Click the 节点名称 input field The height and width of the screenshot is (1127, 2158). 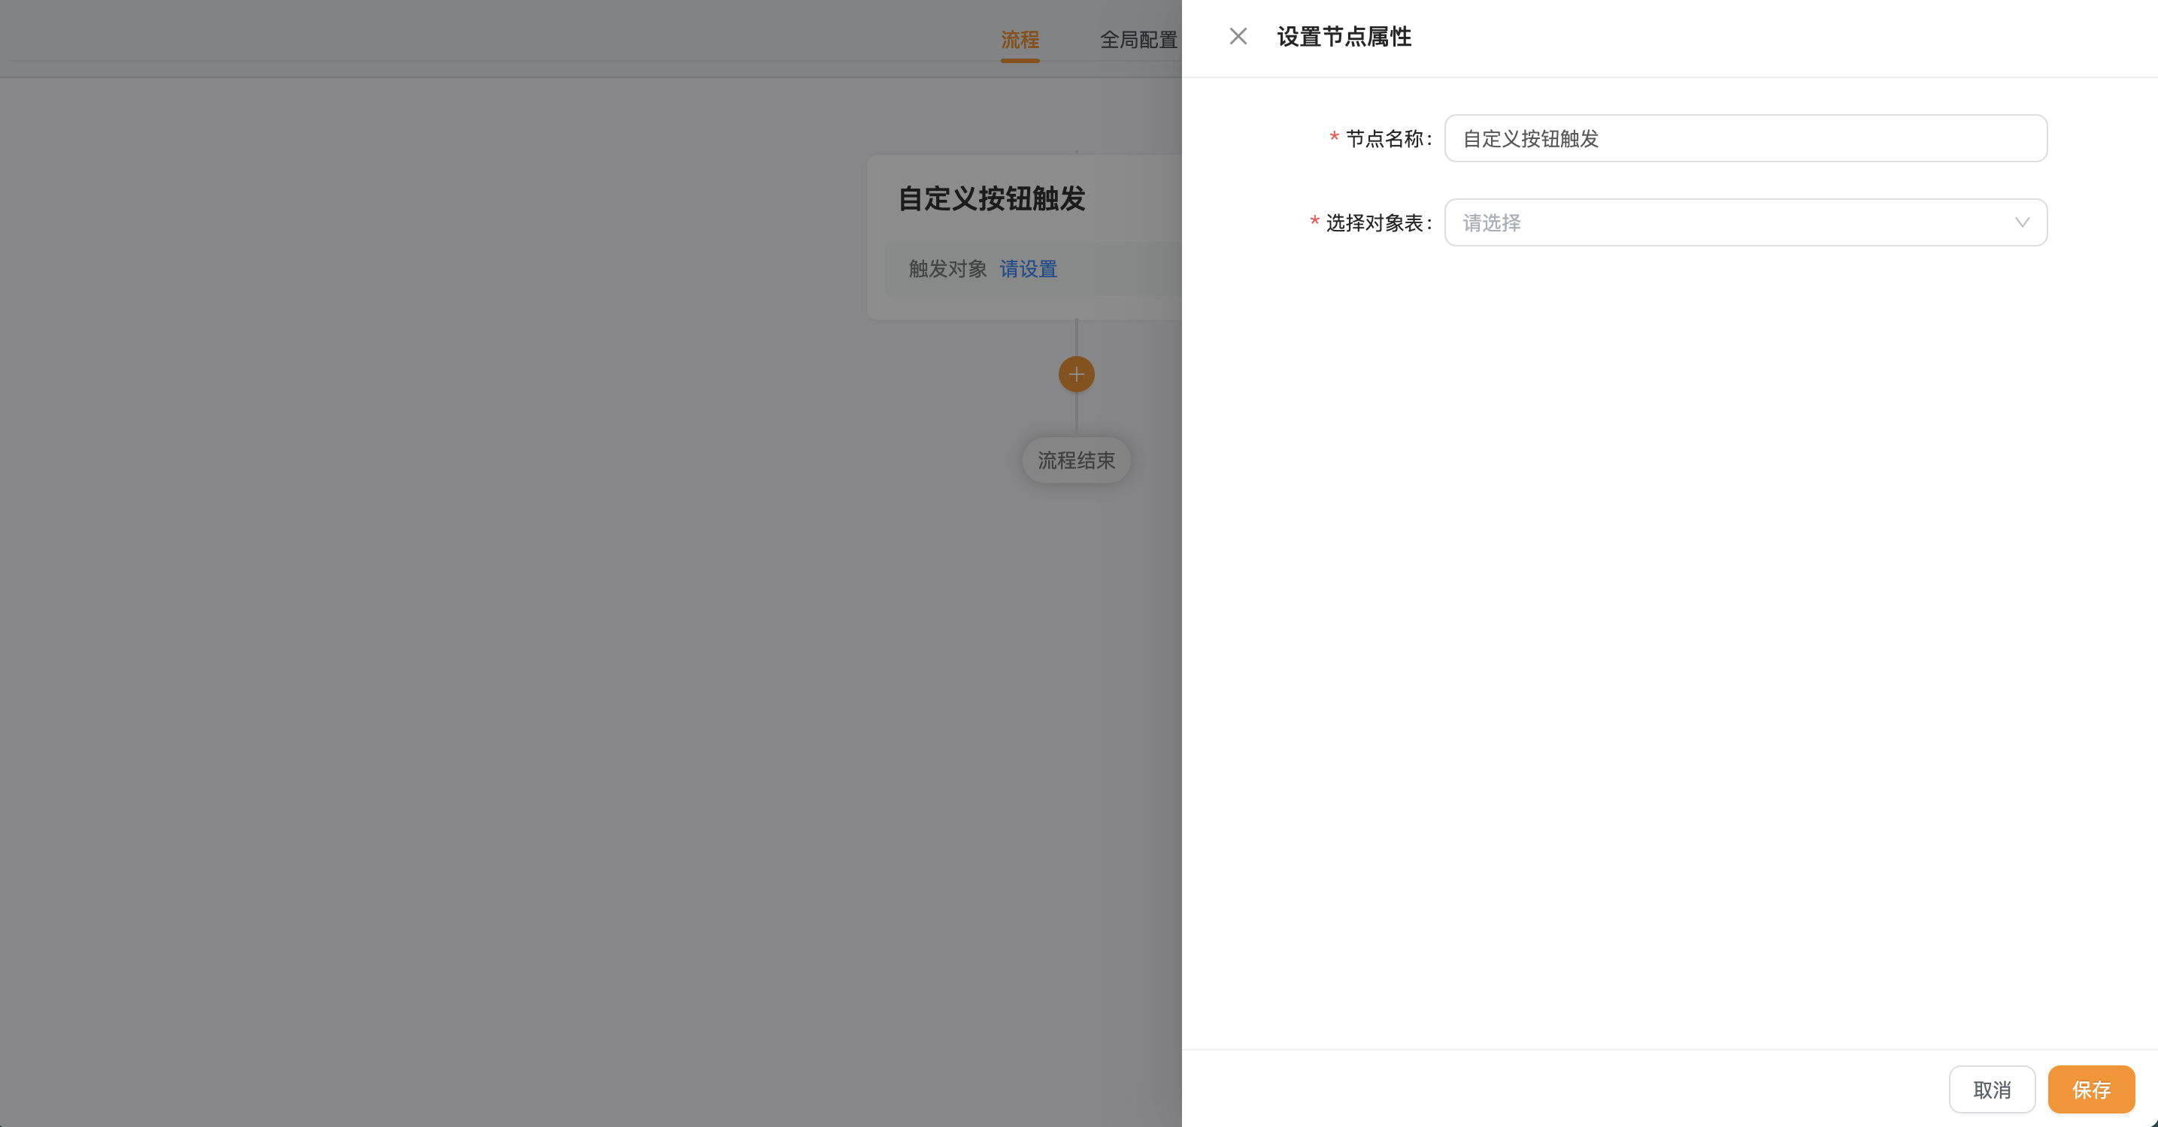tap(1745, 138)
